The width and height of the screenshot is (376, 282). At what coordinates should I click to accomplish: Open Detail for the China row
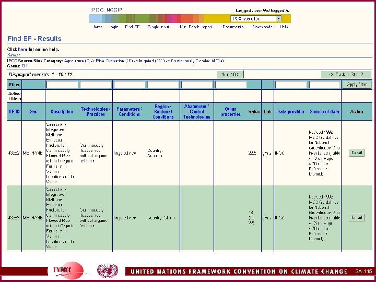click(x=357, y=217)
